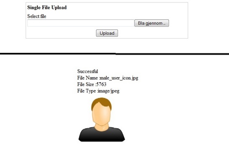Click the brown hair of the user avatar
Image resolution: width=229 pixels, height=168 pixels.
(101, 102)
